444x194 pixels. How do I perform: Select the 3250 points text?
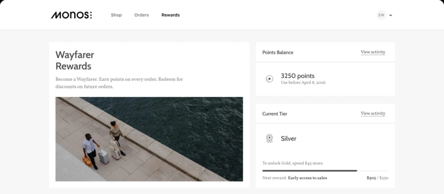(x=297, y=76)
